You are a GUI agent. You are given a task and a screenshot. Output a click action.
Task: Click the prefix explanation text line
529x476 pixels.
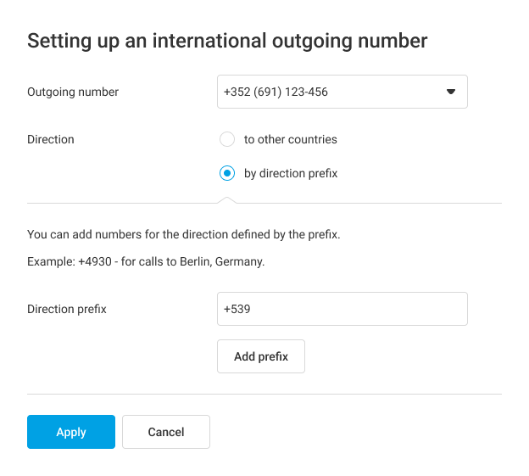pos(183,234)
